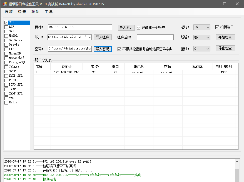Enable the Redis service checkbox
Screen dimensions: 244x182
click(x=6, y=103)
